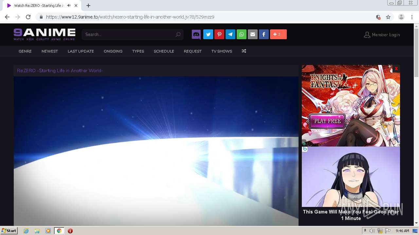Viewport: 419px width, 235px height.
Task: View site info padlock icon
Action: tap(41, 17)
